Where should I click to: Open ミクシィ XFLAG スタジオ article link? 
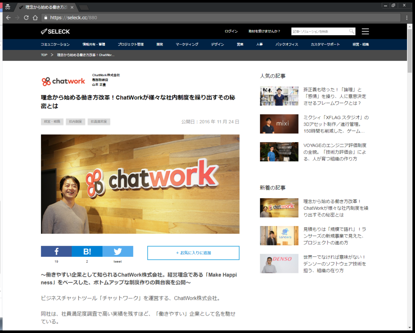[x=336, y=124]
